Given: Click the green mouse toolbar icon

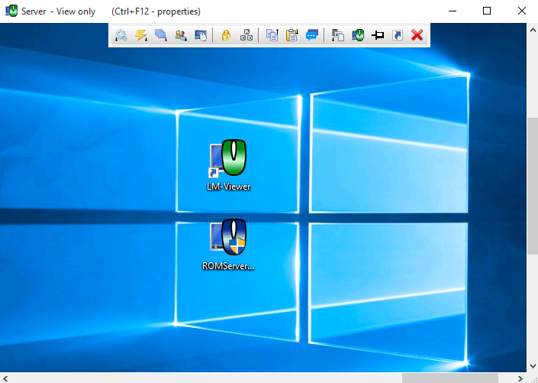Looking at the screenshot, I should click(x=358, y=35).
